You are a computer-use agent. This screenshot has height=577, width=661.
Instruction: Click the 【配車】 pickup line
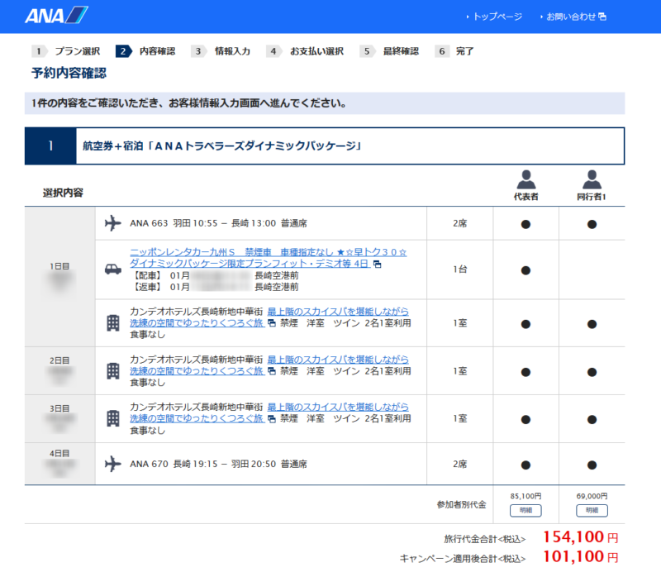pyautogui.click(x=215, y=275)
